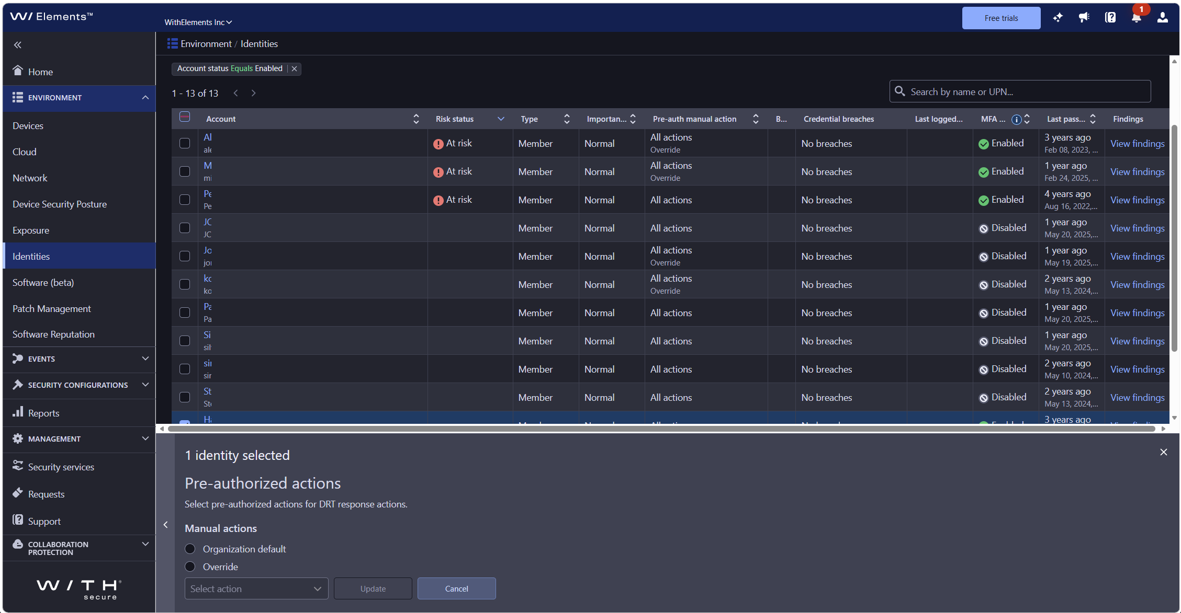
Task: Close the identity selected panel
Action: (x=1164, y=452)
